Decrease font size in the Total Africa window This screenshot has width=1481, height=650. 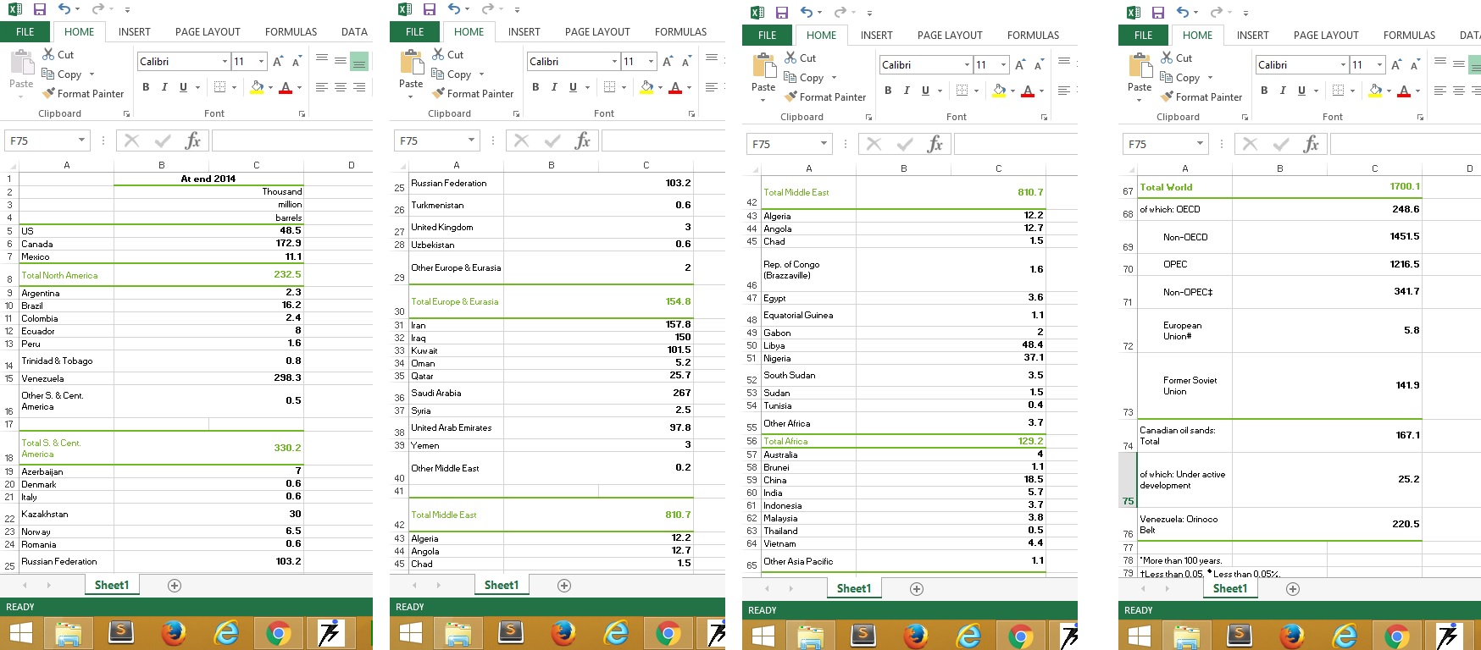[x=1039, y=65]
